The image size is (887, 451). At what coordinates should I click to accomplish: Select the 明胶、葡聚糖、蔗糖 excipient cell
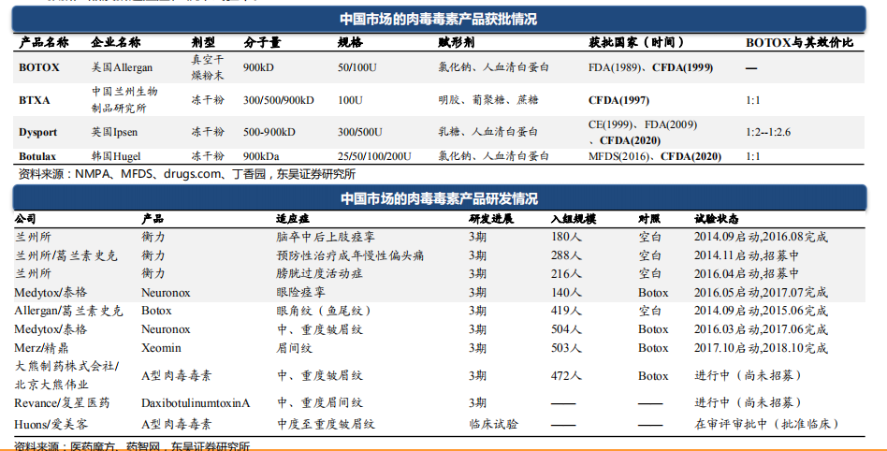pyautogui.click(x=488, y=99)
